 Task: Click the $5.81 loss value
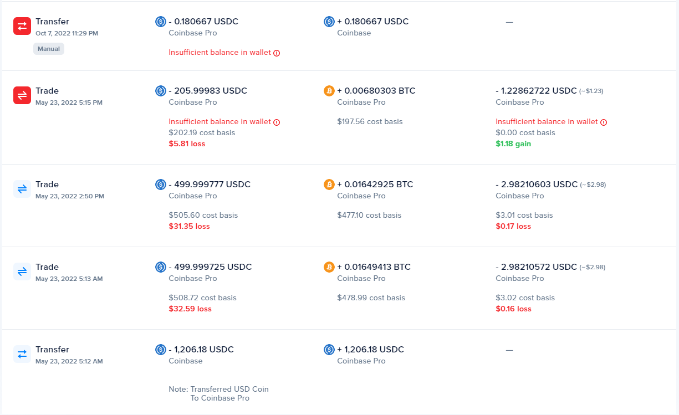pyautogui.click(x=187, y=144)
